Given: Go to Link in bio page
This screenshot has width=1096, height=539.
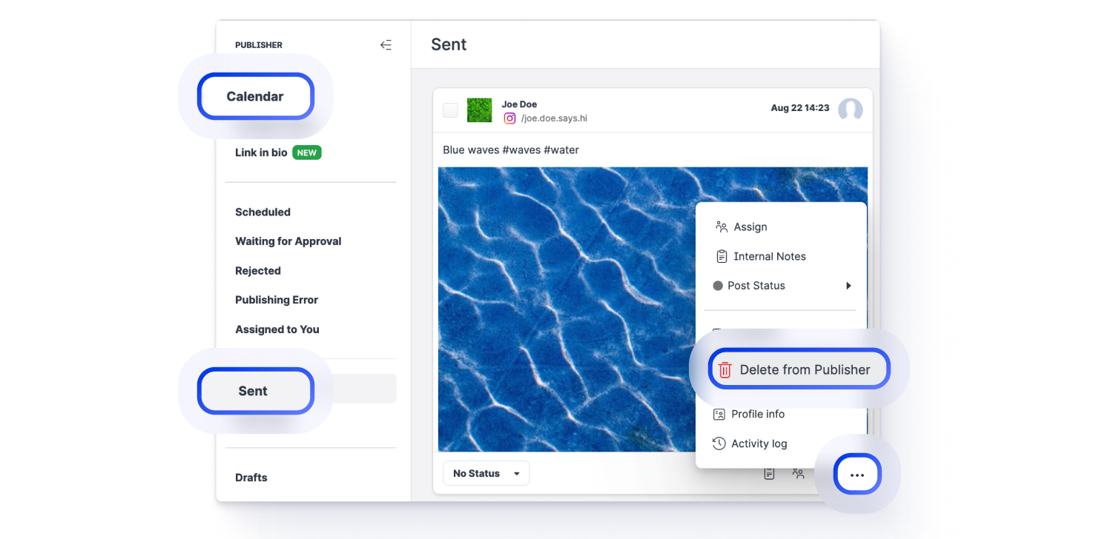Looking at the screenshot, I should [261, 153].
